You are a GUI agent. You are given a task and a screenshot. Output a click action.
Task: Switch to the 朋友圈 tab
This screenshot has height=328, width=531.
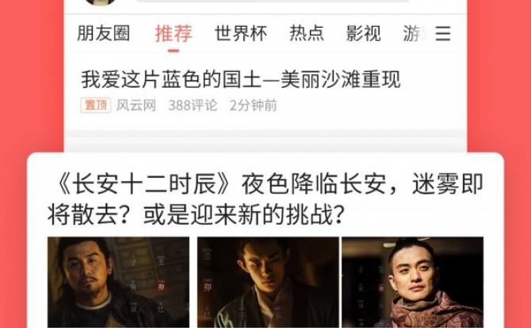pyautogui.click(x=104, y=33)
